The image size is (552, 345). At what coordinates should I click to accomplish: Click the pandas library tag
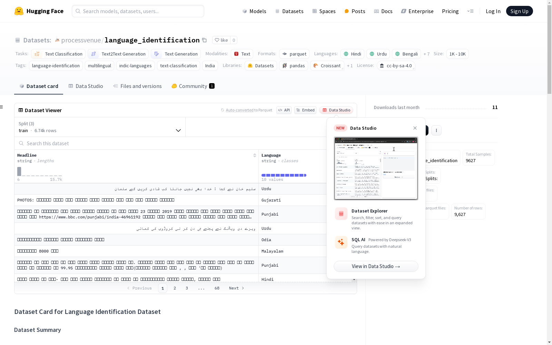tap(294, 66)
